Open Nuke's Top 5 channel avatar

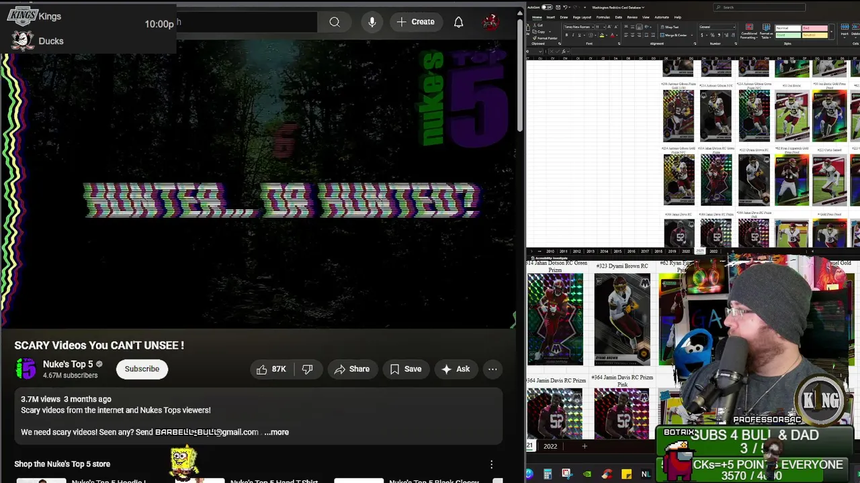[x=26, y=369]
